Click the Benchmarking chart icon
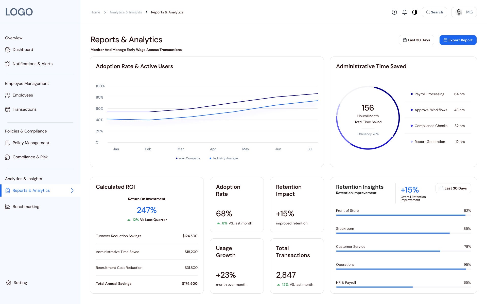 (x=8, y=207)
